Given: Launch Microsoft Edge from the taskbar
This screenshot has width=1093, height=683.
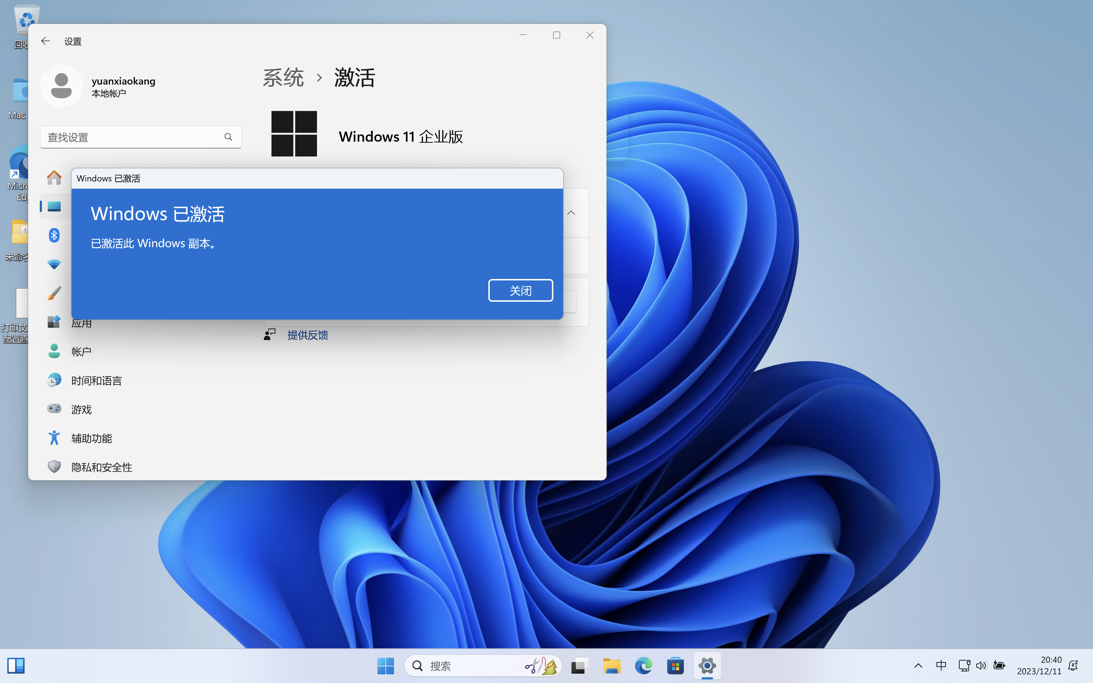Looking at the screenshot, I should pos(644,666).
